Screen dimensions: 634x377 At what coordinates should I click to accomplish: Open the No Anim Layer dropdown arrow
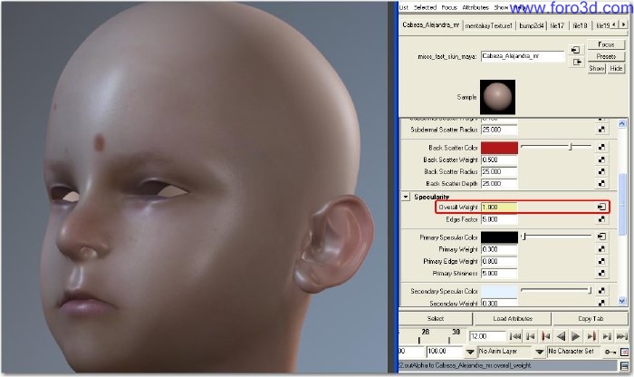click(470, 352)
